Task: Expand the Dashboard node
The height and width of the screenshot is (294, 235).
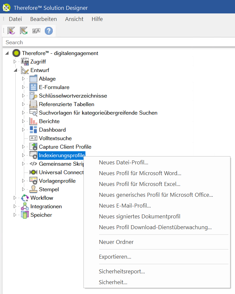Action: point(23,130)
